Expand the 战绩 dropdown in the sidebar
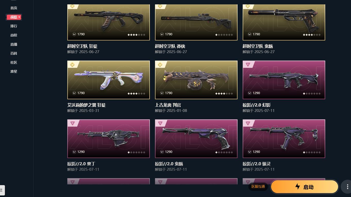351x197 pixels. pyautogui.click(x=14, y=17)
